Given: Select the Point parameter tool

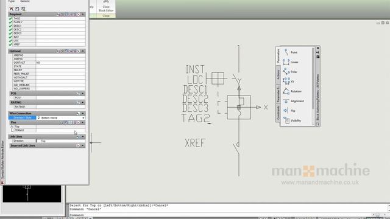Looking at the screenshot, I should [x=291, y=52].
